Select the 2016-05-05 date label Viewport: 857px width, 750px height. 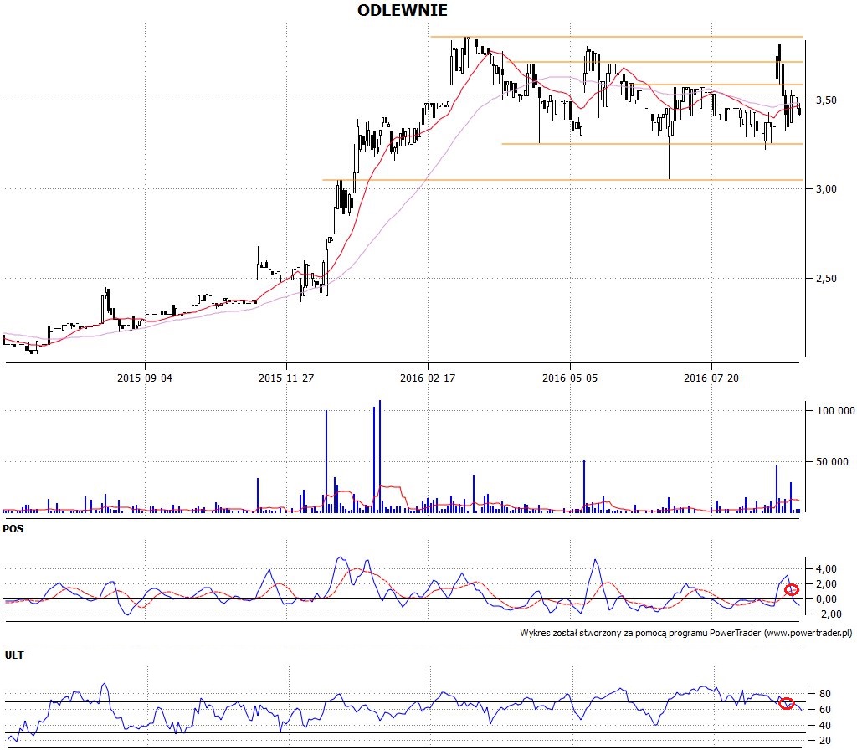(569, 378)
